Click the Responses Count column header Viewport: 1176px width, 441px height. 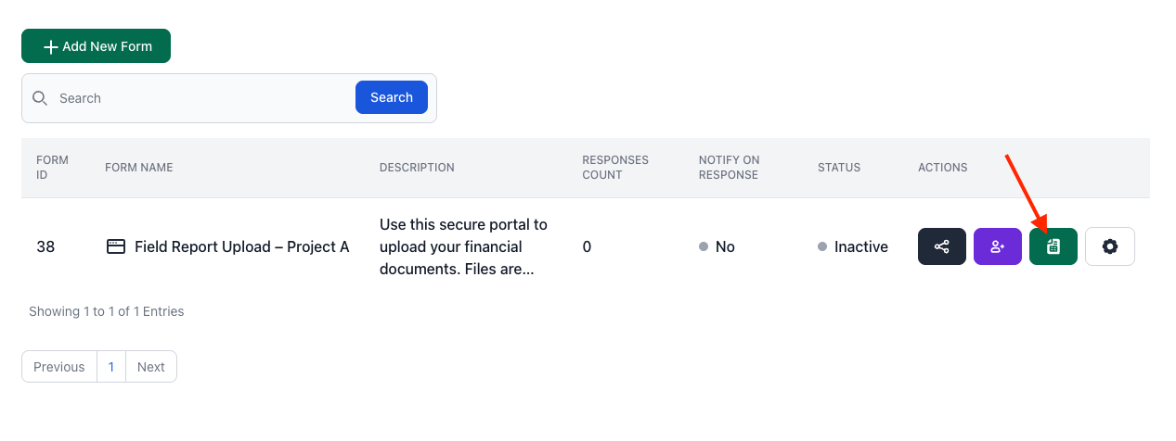pyautogui.click(x=615, y=168)
